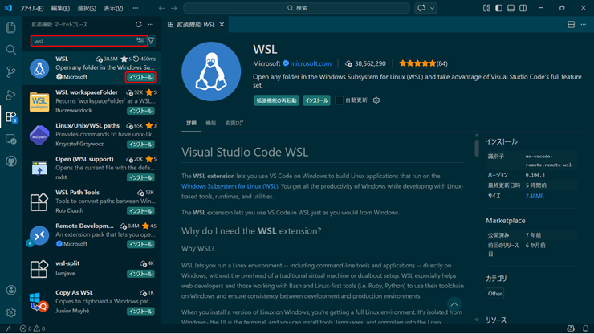Toggle the primary sidebar visibility
The image size is (594, 334).
click(498, 8)
